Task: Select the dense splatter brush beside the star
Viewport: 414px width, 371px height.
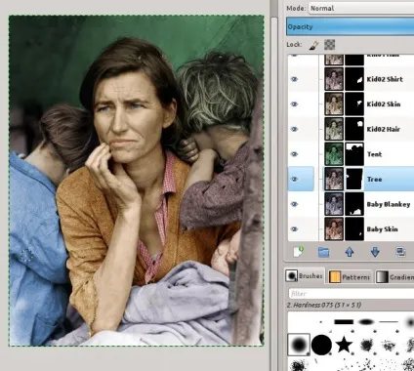Action: pos(367,345)
